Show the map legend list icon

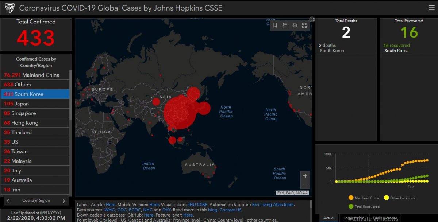pos(285,25)
